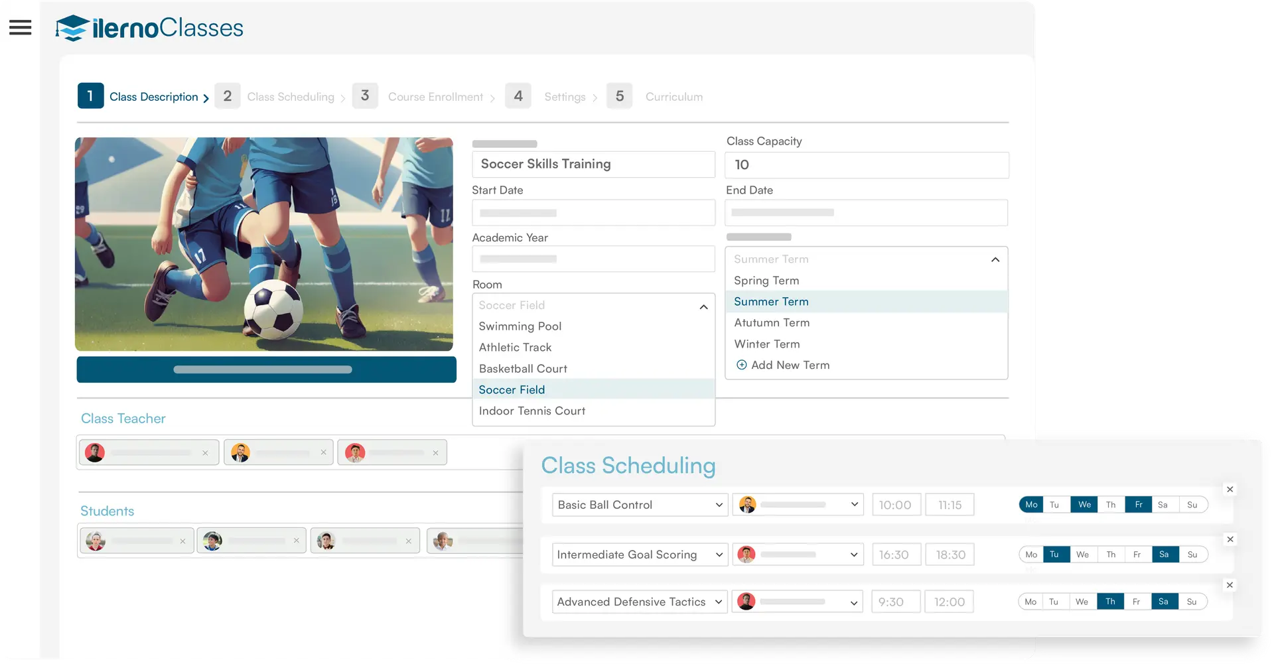Remove the first student chip
This screenshot has width=1274, height=666.
point(182,541)
